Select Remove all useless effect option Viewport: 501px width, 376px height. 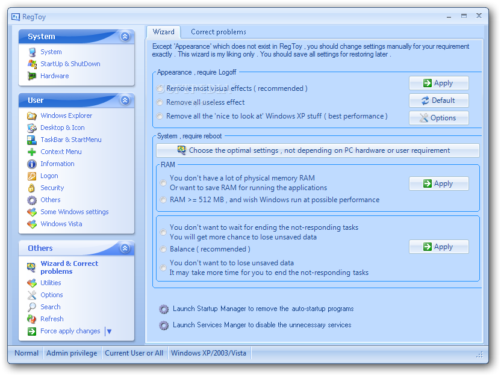click(160, 102)
